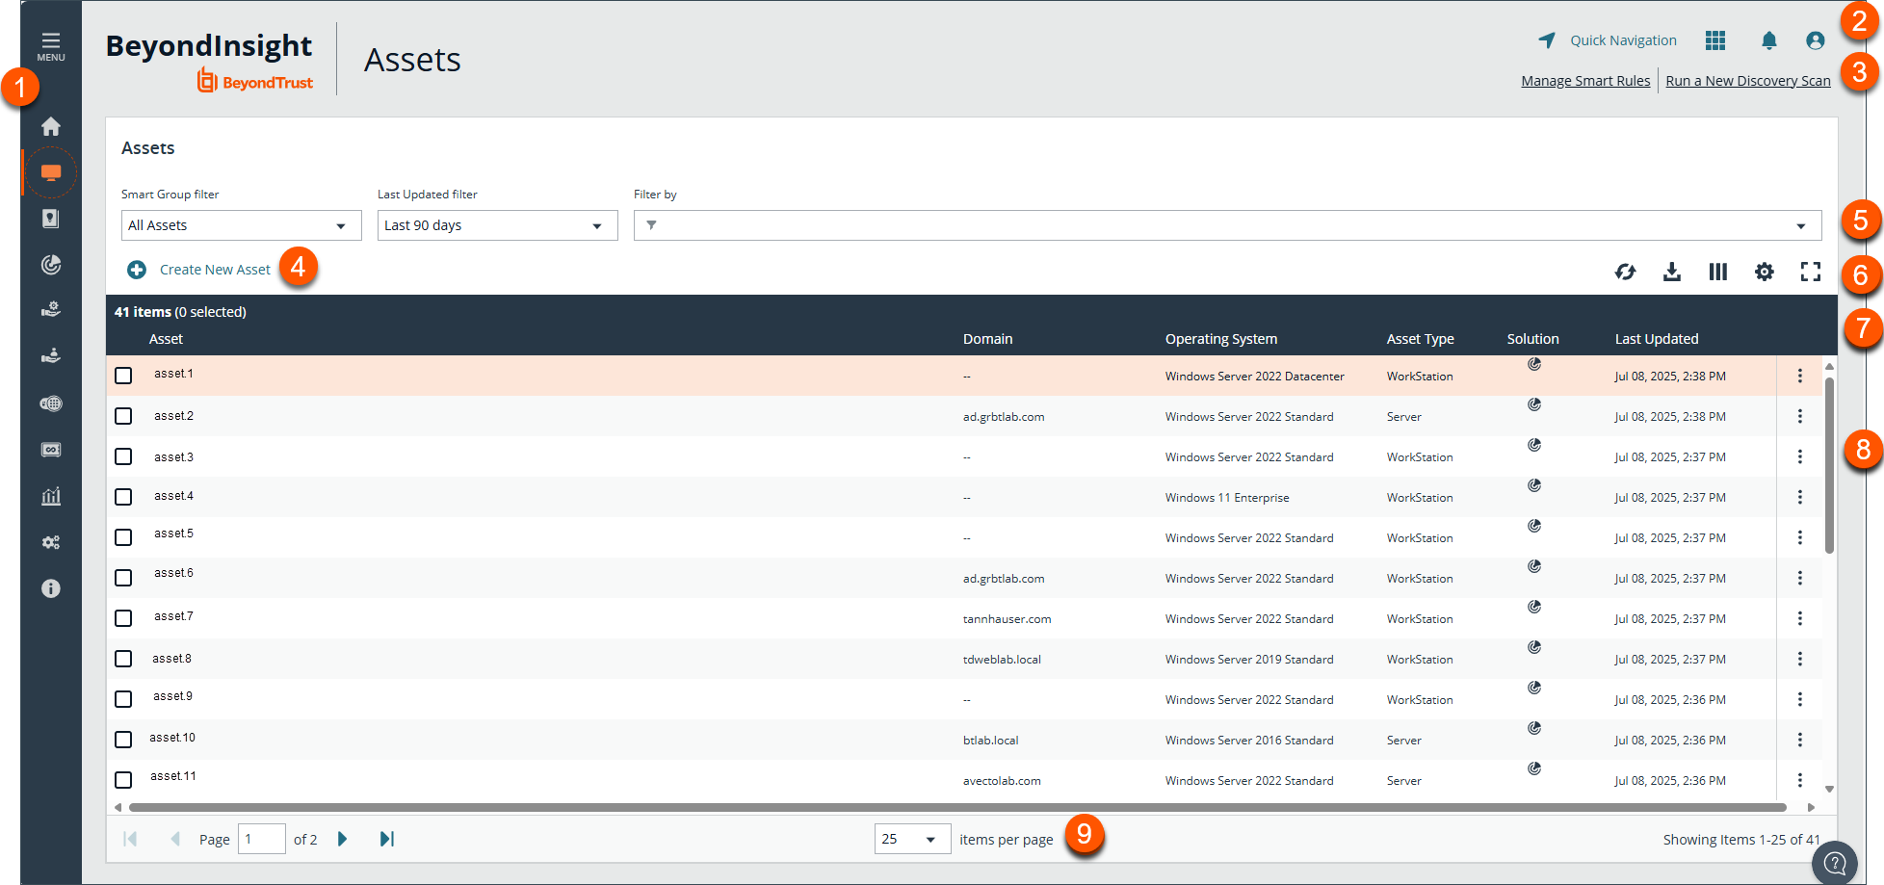
Task: Open the apps grid icon
Action: [1715, 40]
